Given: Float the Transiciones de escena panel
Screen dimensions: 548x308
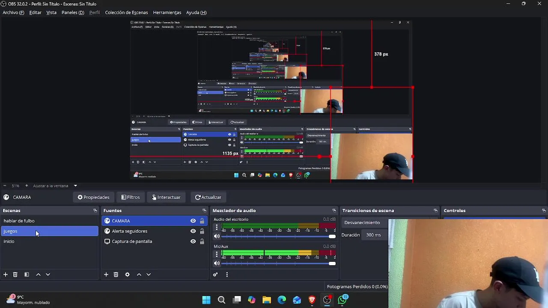Looking at the screenshot, I should tap(435, 210).
